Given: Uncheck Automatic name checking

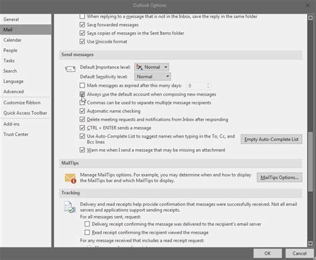Looking at the screenshot, I should pos(82,111).
